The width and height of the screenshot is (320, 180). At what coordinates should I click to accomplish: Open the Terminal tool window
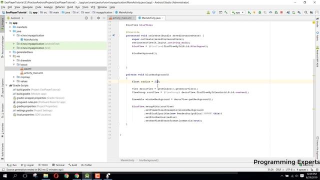pos(58,165)
